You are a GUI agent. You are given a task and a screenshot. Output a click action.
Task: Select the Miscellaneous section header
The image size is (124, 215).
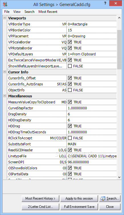[20, 96]
